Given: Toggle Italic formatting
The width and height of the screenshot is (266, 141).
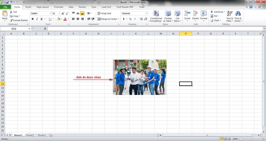Looking at the screenshot, I should [37, 19].
